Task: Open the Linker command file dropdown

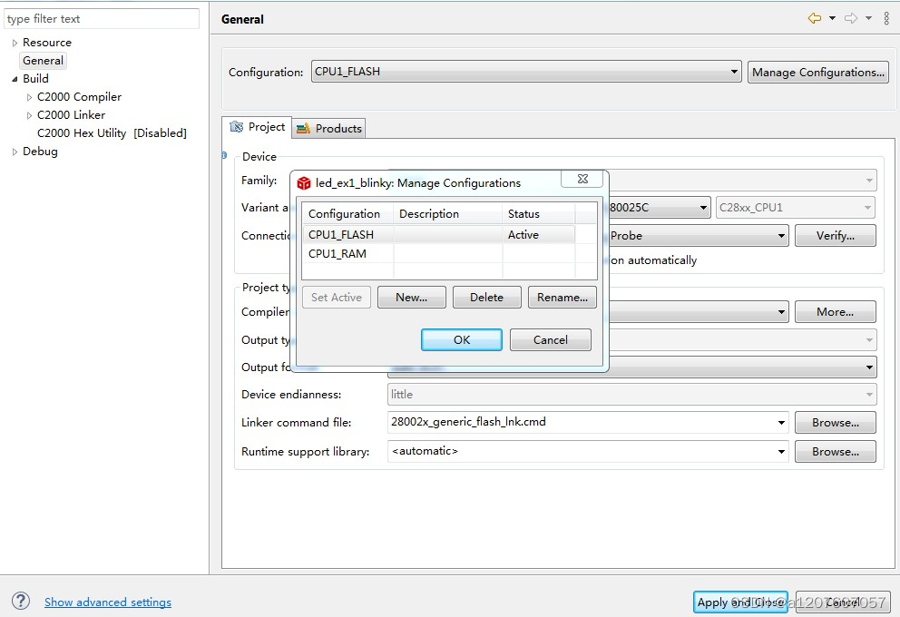Action: tap(781, 423)
